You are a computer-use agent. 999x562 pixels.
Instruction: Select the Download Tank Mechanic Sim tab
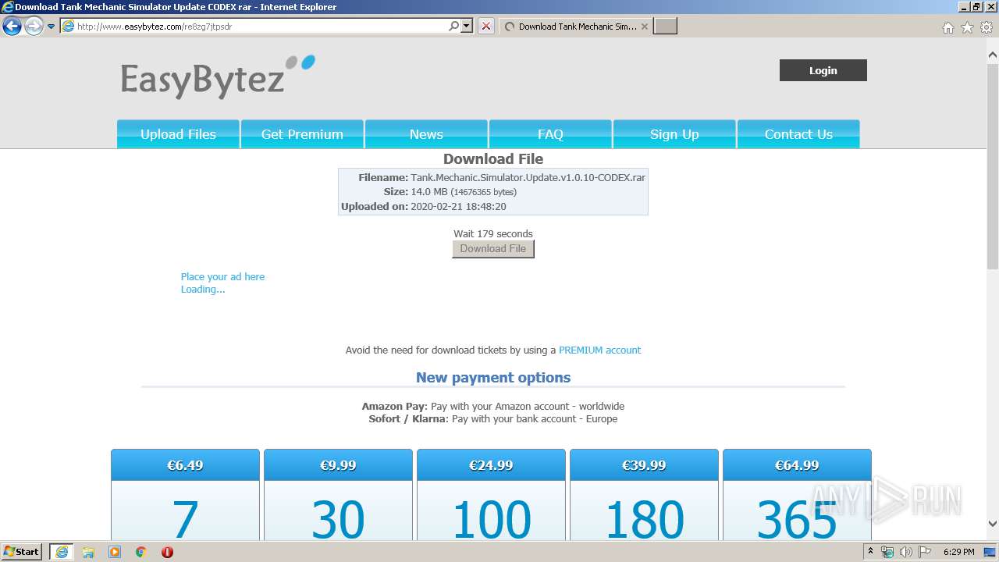pos(576,27)
